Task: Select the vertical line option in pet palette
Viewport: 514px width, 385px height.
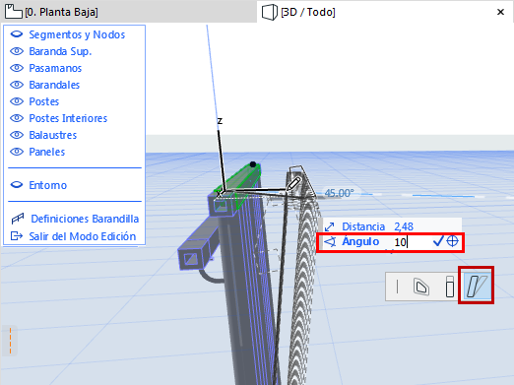Action: coord(397,287)
